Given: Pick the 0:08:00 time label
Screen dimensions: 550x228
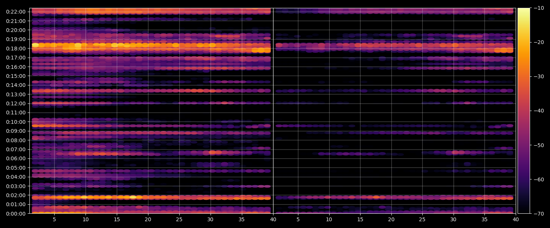Looking at the screenshot, I should tap(16, 140).
